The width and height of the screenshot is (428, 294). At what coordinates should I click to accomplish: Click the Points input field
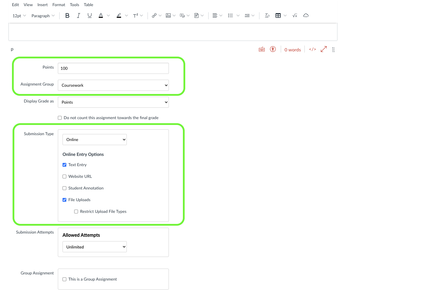pyautogui.click(x=113, y=68)
